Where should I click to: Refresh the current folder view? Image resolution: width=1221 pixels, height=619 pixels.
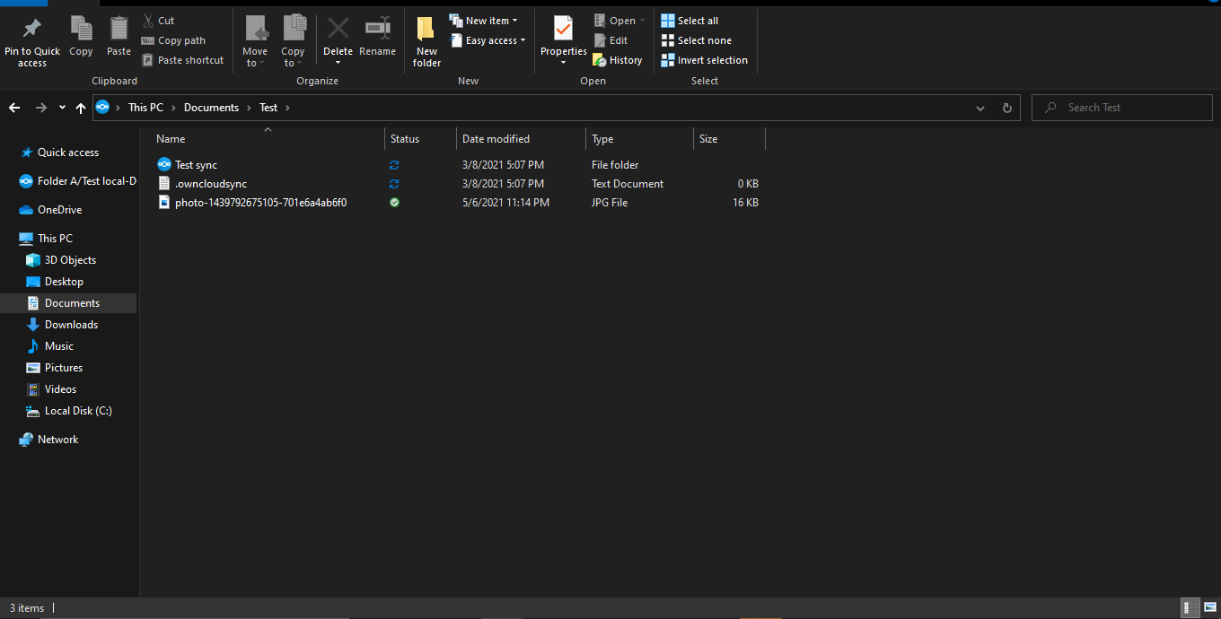[x=1006, y=108]
